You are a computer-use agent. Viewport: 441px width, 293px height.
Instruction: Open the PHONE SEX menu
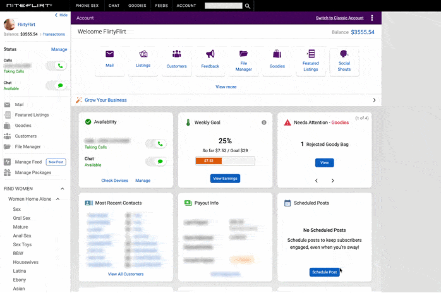pyautogui.click(x=87, y=6)
